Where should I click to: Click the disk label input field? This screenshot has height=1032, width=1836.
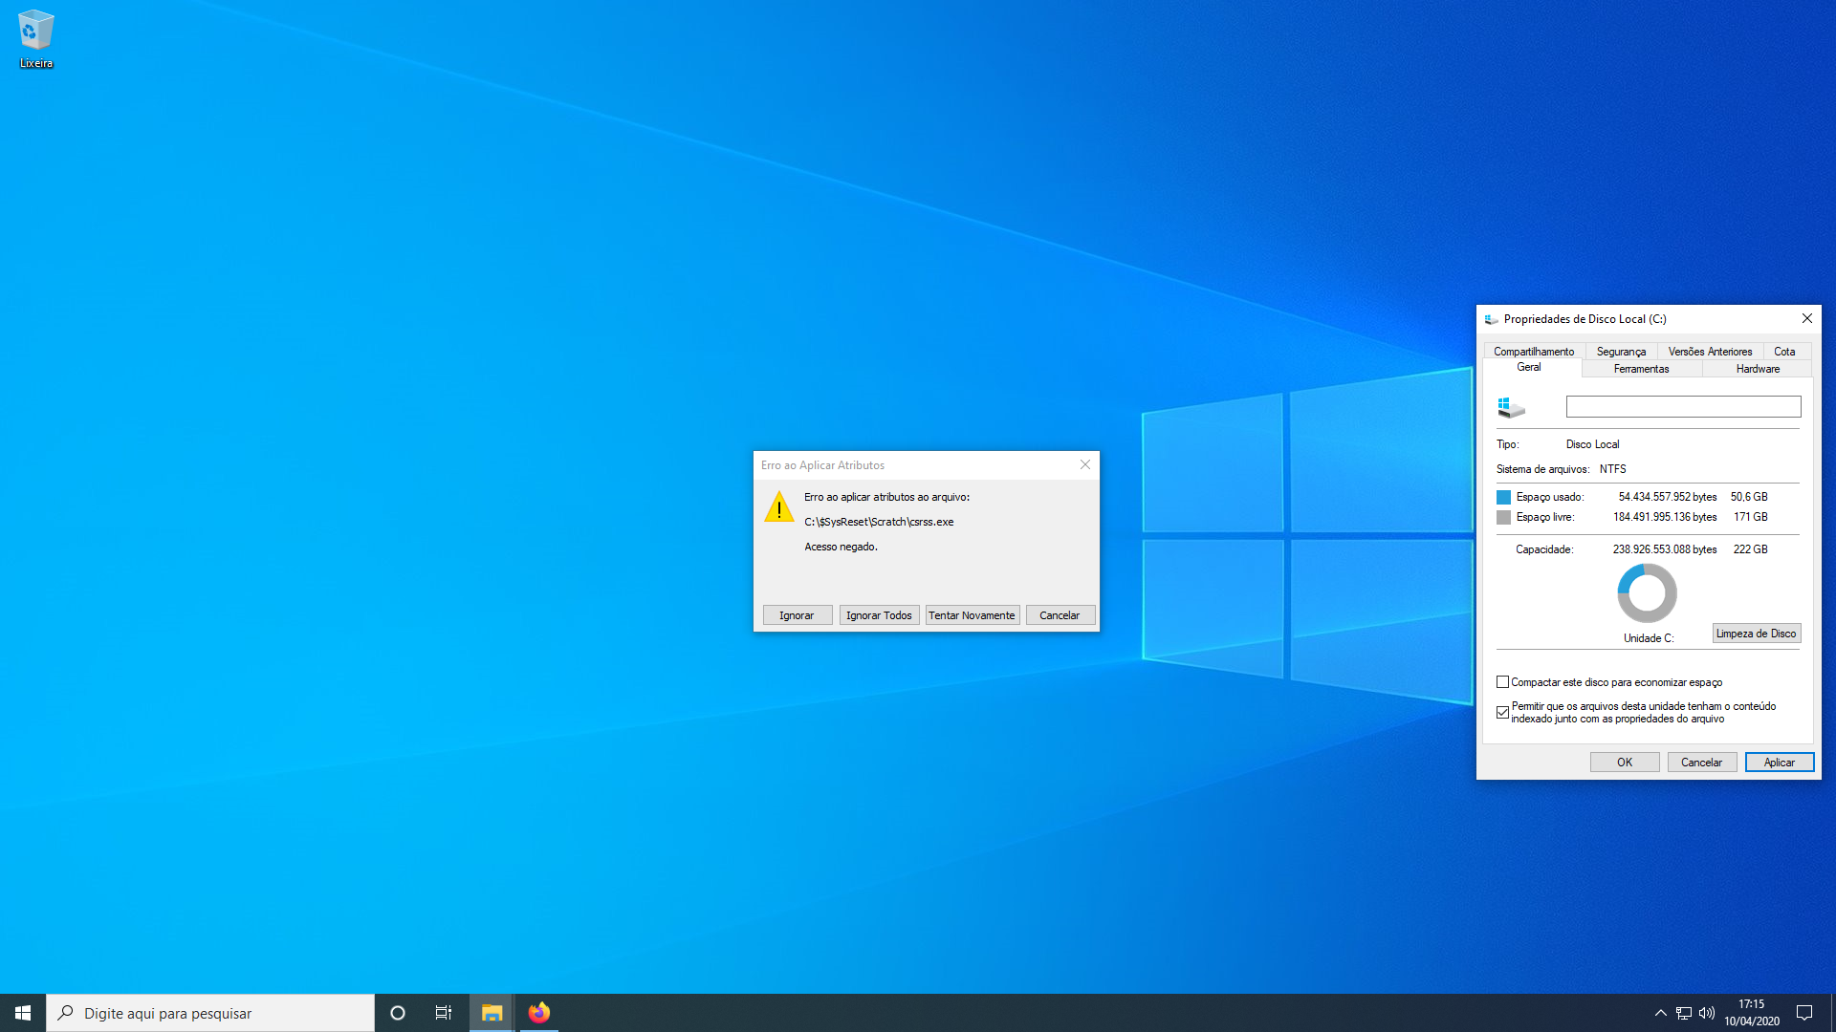click(1683, 407)
